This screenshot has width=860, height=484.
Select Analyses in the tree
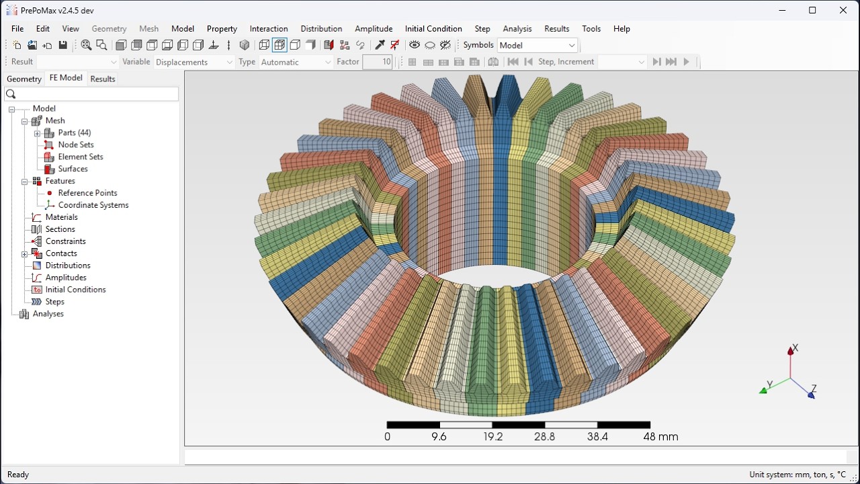(48, 314)
